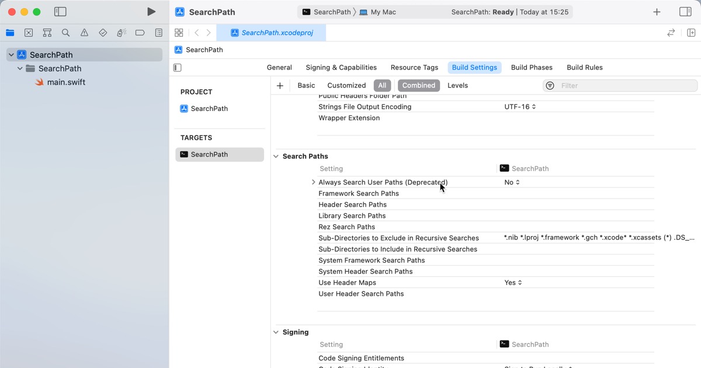This screenshot has width=701, height=368.
Task: Choose the My Mac run destination
Action: coord(377,12)
